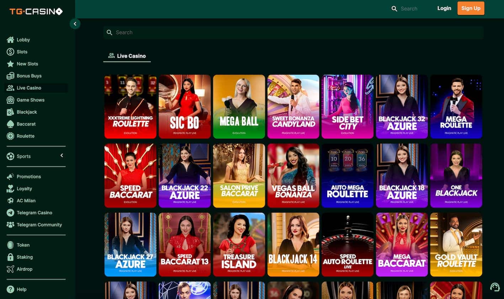
Task: Launch the Mega Baccarat game
Action: pyautogui.click(x=402, y=245)
